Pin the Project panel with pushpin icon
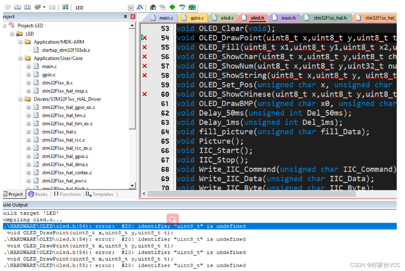 pyautogui.click(x=125, y=17)
